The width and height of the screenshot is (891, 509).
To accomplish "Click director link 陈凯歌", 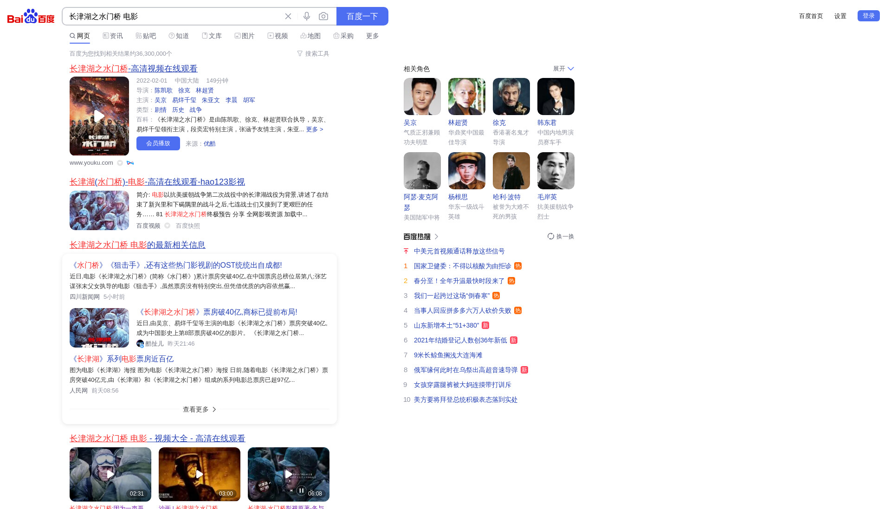I will click(x=163, y=90).
